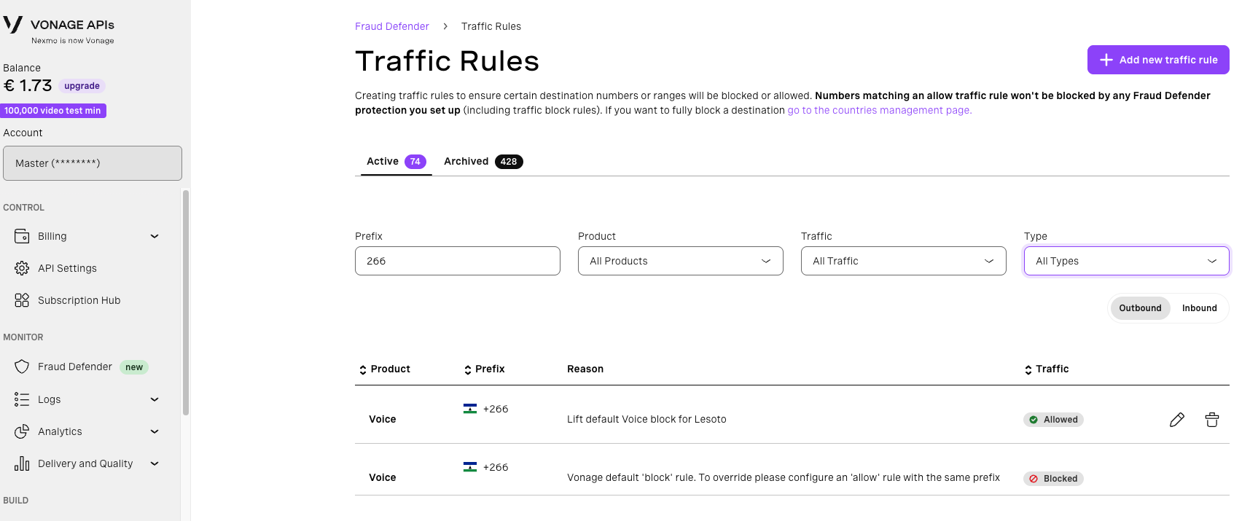Click the Fraud Defender shield icon
This screenshot has width=1250, height=521.
(x=22, y=367)
